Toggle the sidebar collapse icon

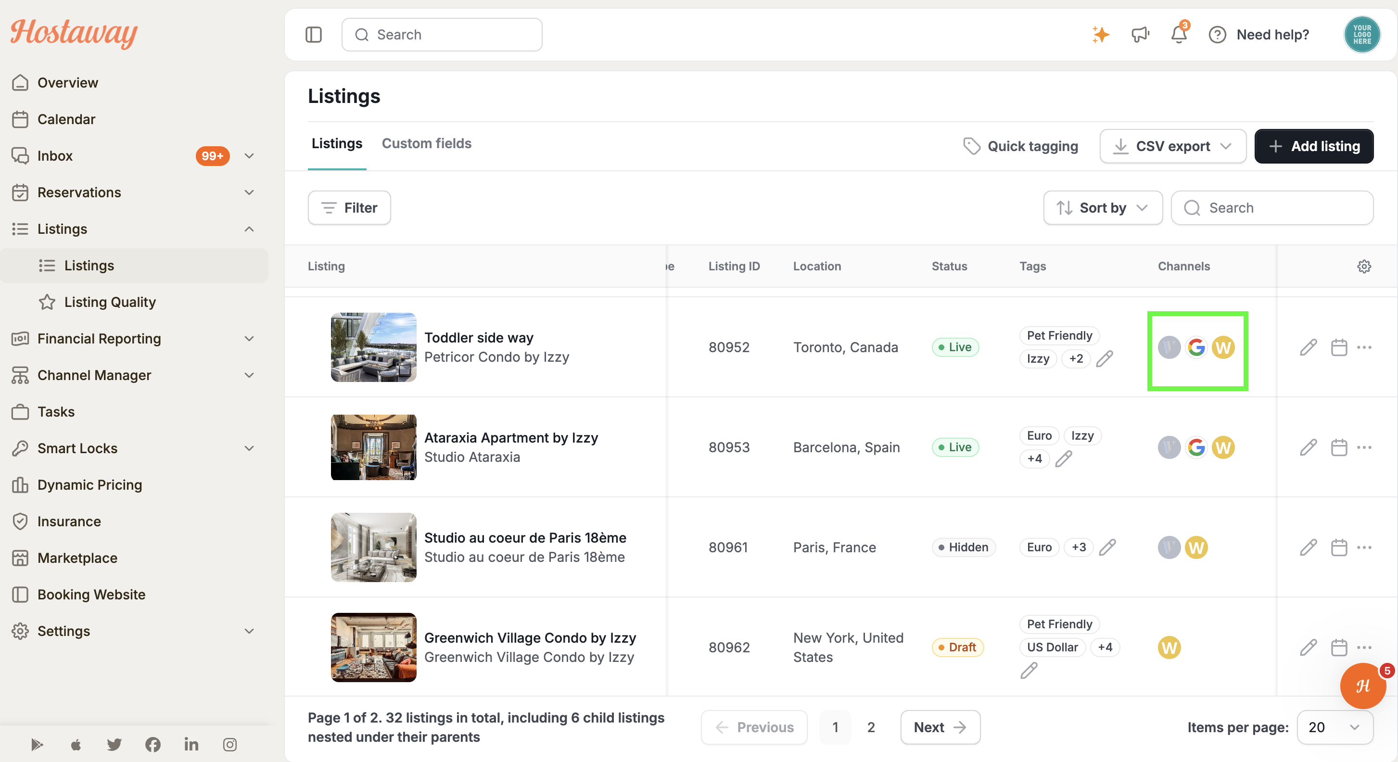313,35
